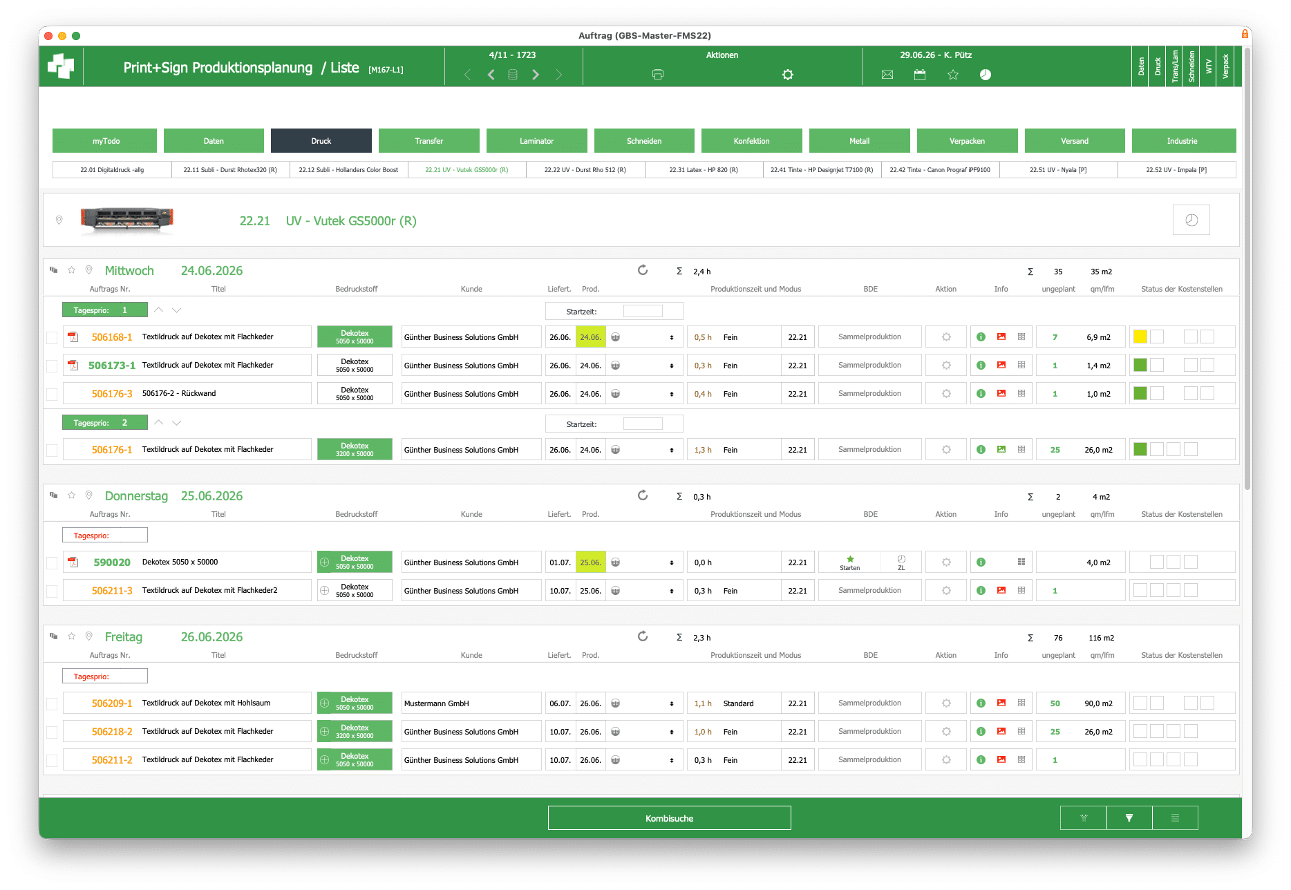Tick the checkbox for order 506168-1

pyautogui.click(x=52, y=338)
